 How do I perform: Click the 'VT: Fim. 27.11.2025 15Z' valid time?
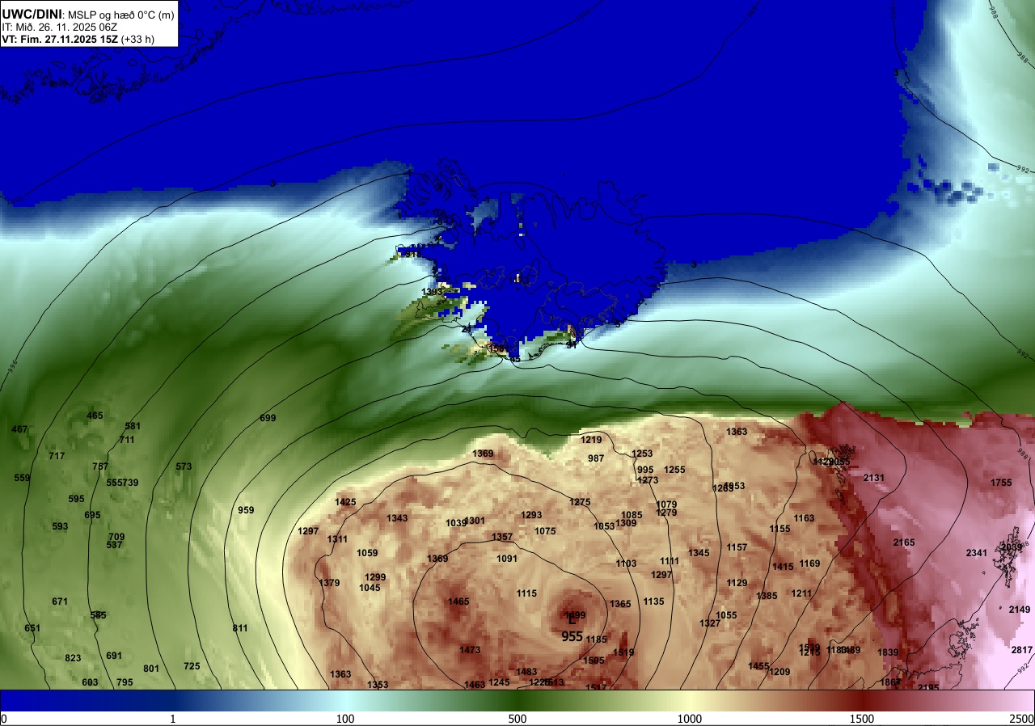tap(60, 39)
